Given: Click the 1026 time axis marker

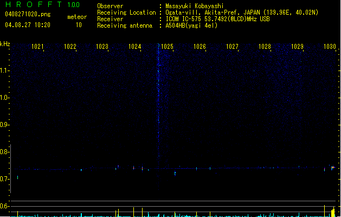Looking at the screenshot, I should (200, 47).
